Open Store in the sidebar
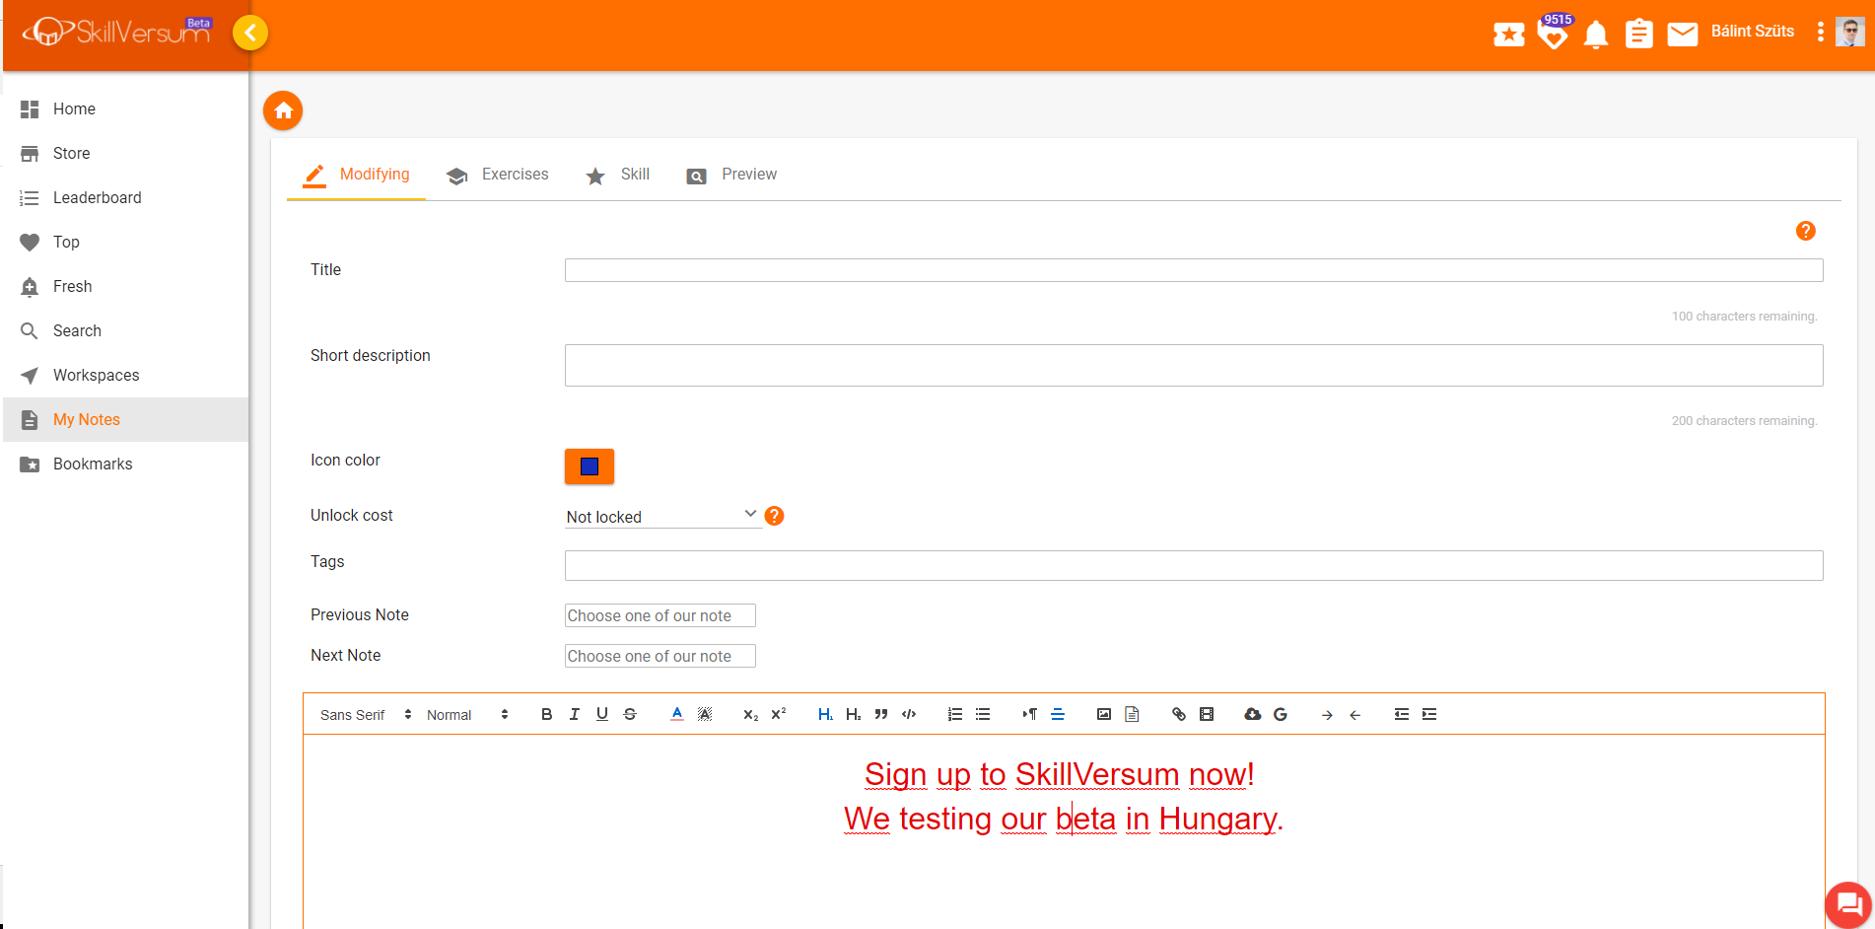This screenshot has width=1875, height=929. tap(126, 153)
